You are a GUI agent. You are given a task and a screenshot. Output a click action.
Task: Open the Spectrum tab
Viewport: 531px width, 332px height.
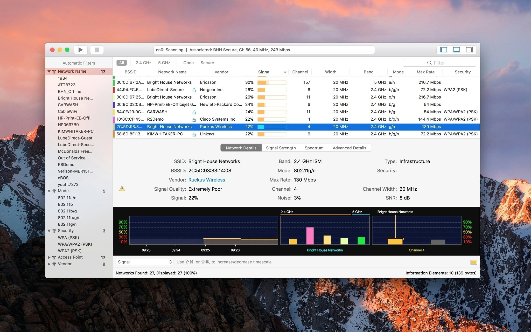[314, 147]
